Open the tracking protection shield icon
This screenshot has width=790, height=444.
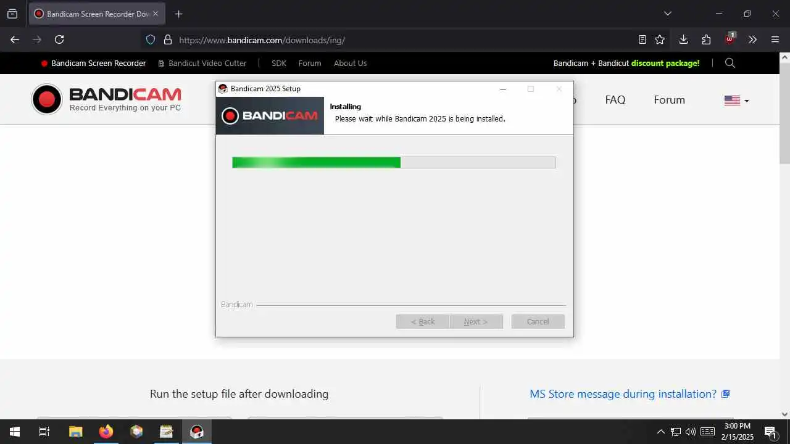151,39
